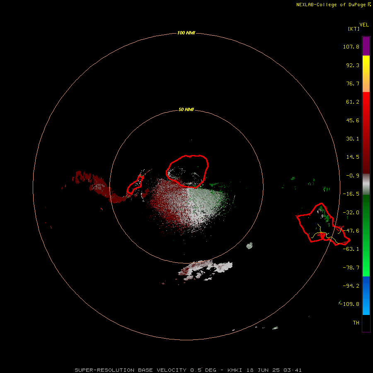This screenshot has width=373, height=373.
Task: Click the 14.5 velocity legend value
Action: coord(353,157)
